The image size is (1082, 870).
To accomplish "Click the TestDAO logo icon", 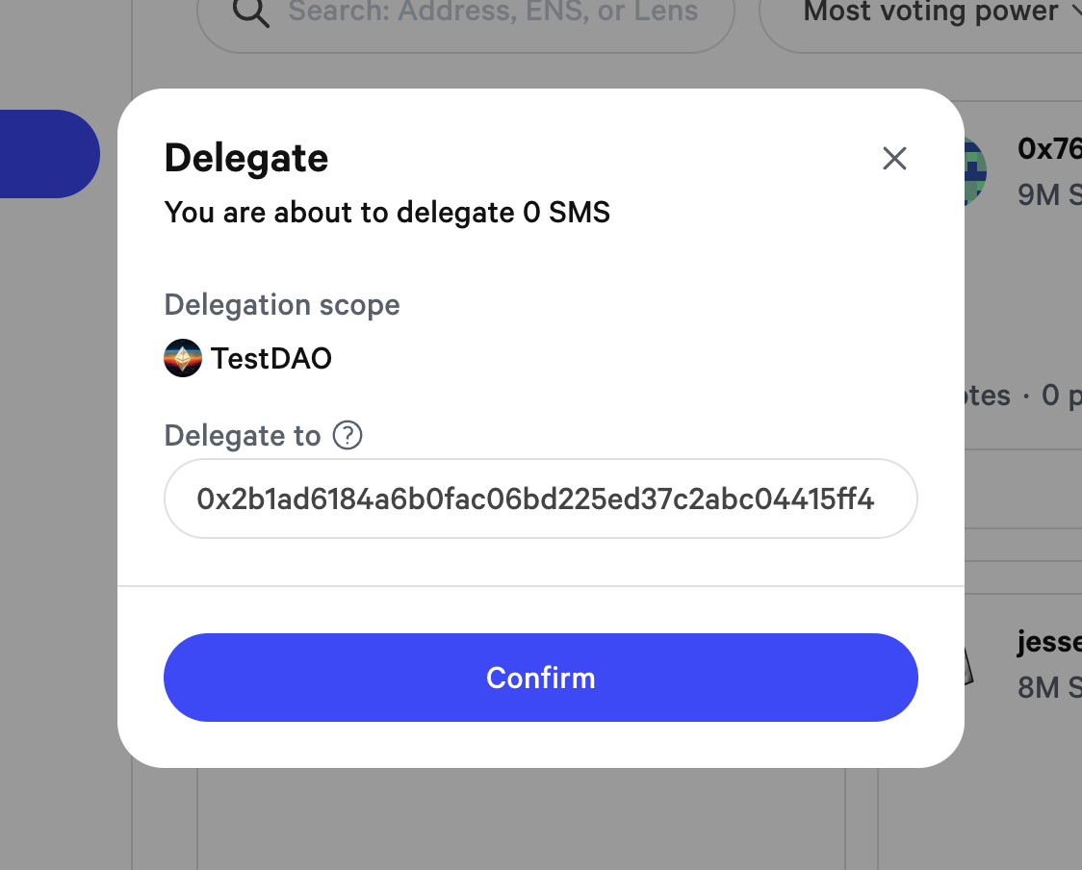I will point(183,359).
